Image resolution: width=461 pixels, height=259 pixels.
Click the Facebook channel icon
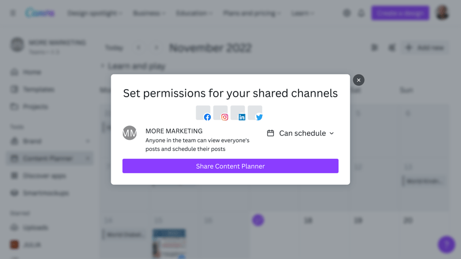click(203, 113)
